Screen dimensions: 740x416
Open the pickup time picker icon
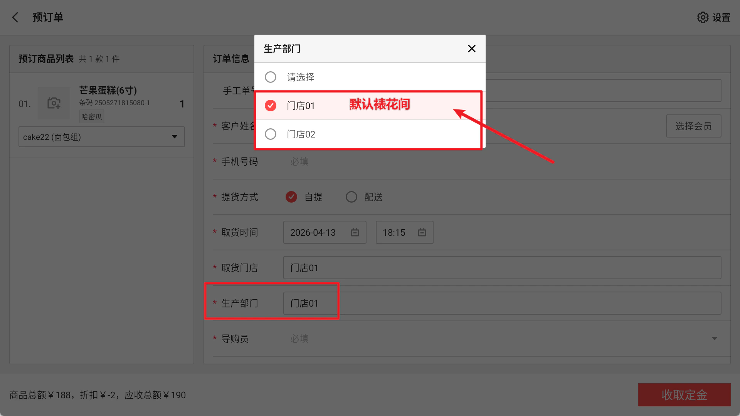tap(422, 232)
